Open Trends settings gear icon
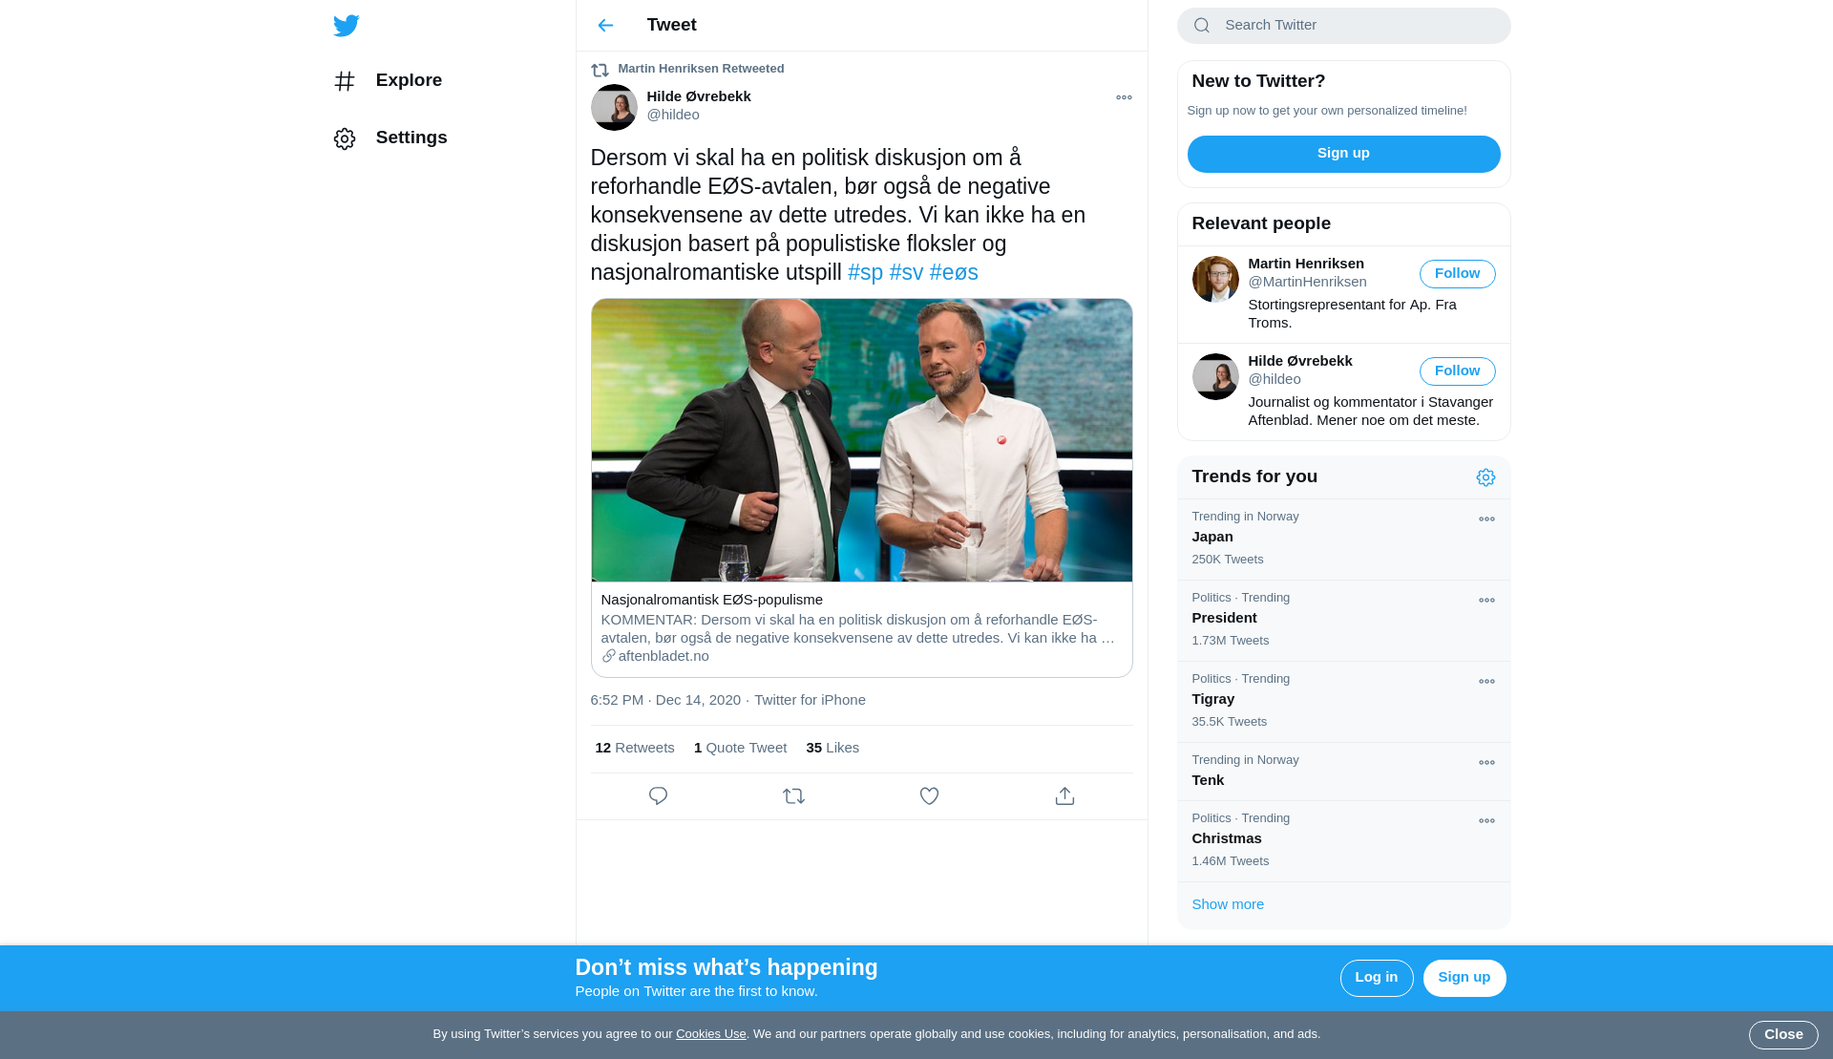 tap(1485, 477)
